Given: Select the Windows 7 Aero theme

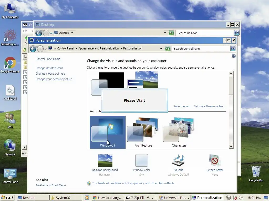Looking at the screenshot, I should coord(107,132).
